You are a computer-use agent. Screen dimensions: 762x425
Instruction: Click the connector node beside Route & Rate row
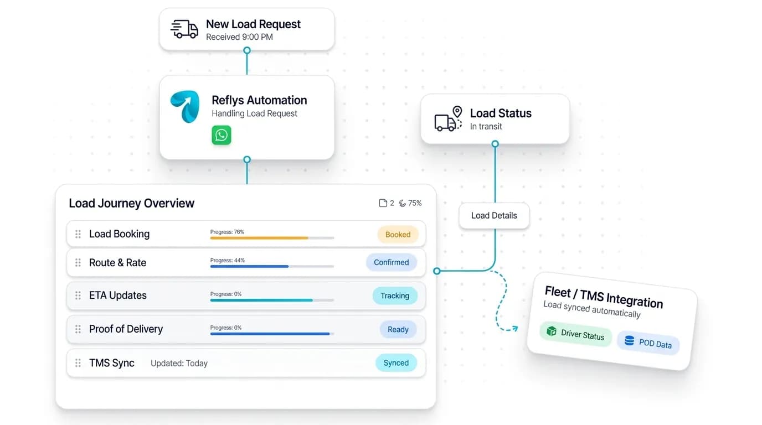tap(437, 271)
